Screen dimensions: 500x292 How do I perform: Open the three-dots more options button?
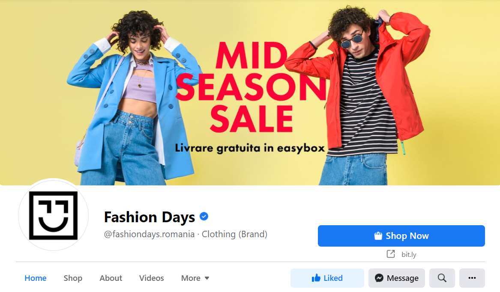[x=472, y=278]
